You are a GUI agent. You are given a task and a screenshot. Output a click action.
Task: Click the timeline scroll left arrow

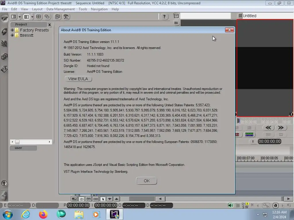(x=160, y=199)
